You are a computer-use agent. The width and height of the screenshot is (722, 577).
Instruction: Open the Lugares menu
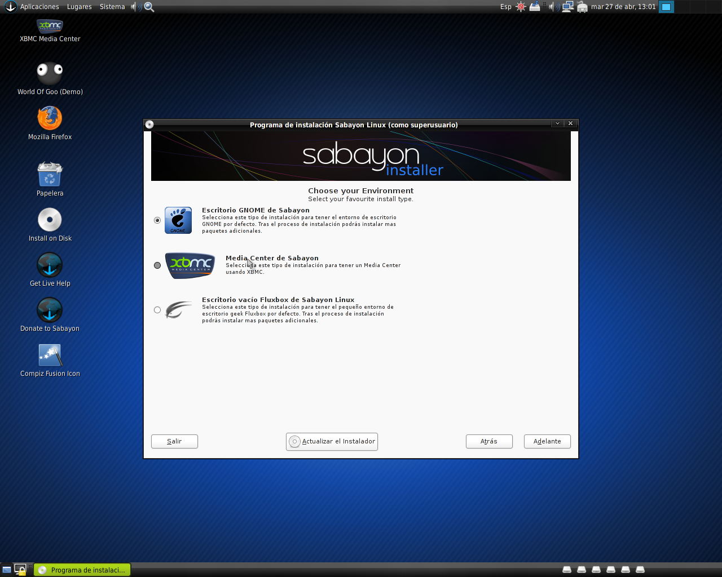pyautogui.click(x=79, y=7)
